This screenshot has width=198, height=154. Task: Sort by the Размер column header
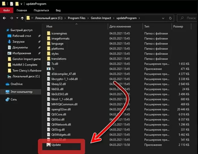(x=178, y=26)
